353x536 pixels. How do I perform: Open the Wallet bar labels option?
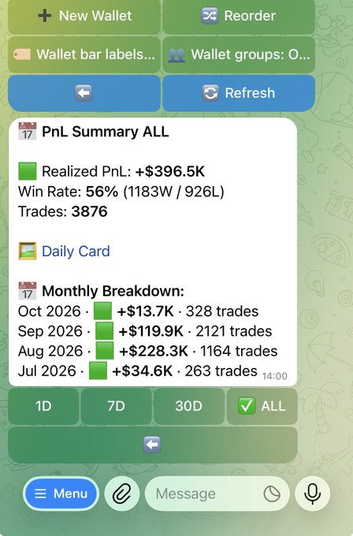(84, 54)
